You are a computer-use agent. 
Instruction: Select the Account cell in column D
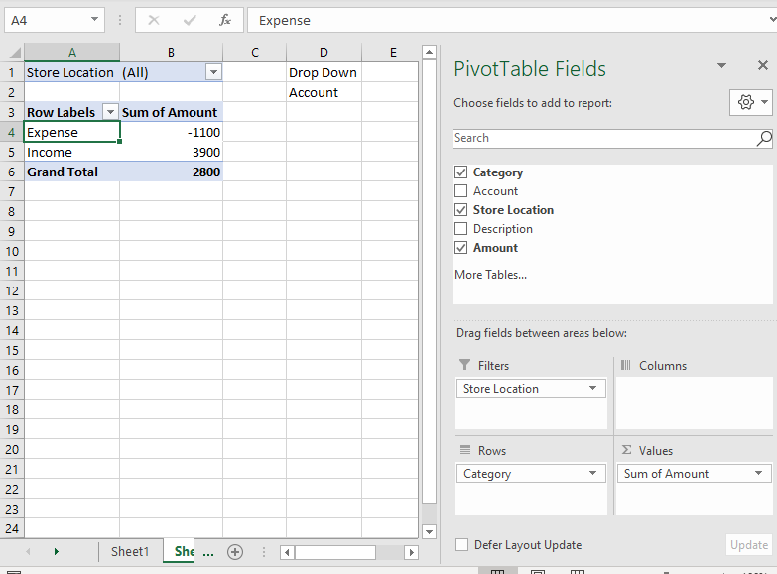[x=324, y=92]
